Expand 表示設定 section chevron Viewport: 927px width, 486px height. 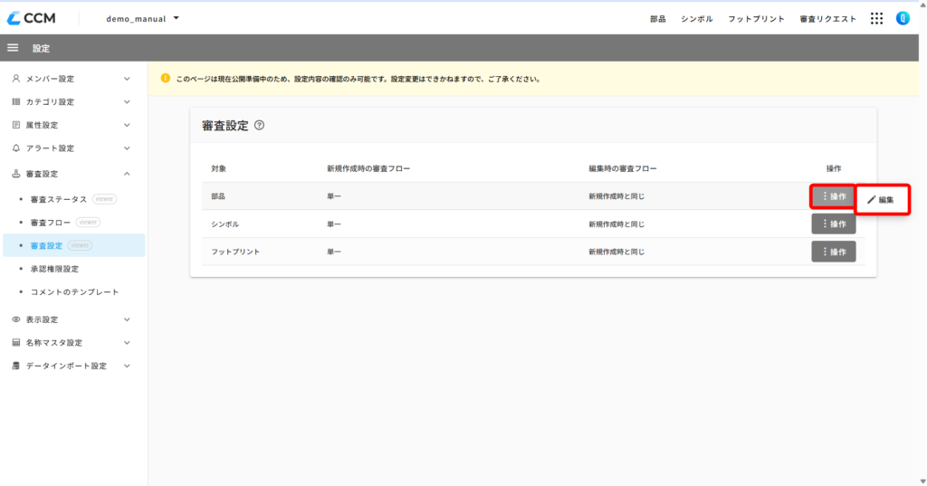[127, 319]
